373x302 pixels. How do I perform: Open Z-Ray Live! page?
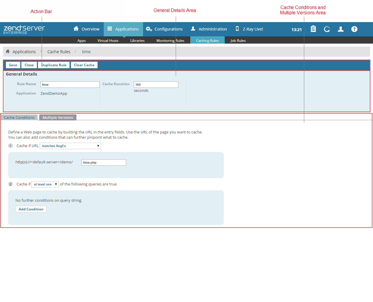[x=249, y=29]
